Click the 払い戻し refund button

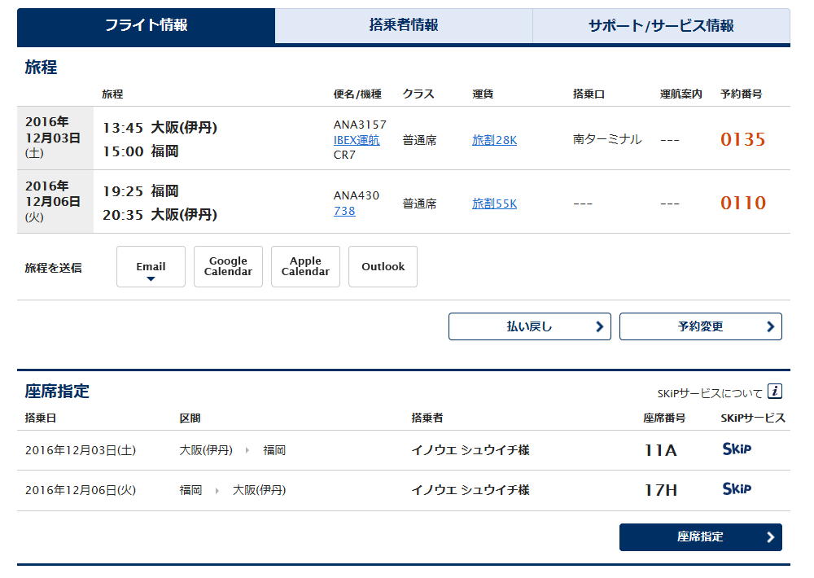[529, 326]
